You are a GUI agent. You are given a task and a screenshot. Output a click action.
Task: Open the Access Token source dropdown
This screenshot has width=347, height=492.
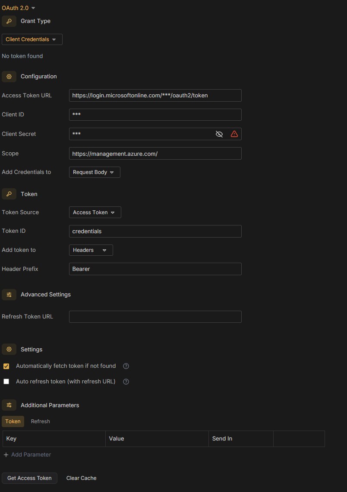95,212
